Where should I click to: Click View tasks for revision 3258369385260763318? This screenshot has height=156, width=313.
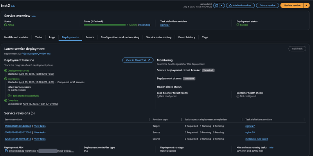(40, 139)
